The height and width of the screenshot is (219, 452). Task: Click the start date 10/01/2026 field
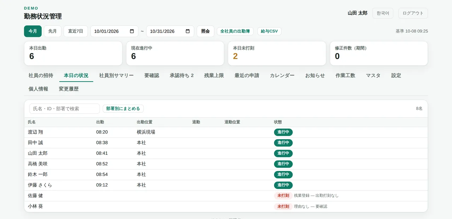(114, 31)
